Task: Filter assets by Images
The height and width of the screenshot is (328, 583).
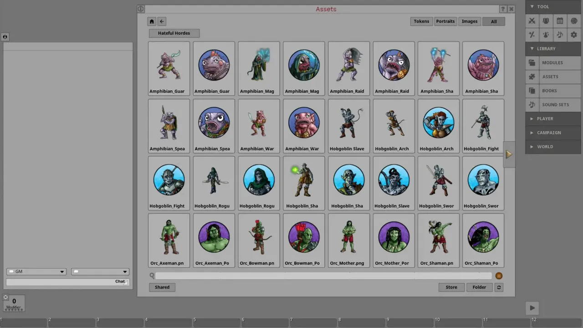Action: point(470,21)
